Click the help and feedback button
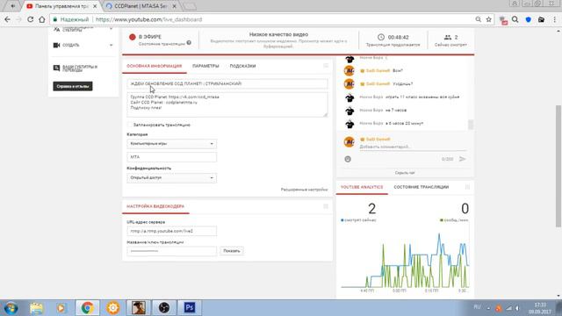Screen dimensions: 562x316 [x=73, y=86]
